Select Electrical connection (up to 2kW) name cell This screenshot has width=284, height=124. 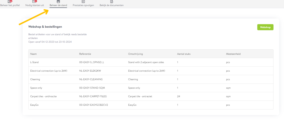tap(49, 71)
